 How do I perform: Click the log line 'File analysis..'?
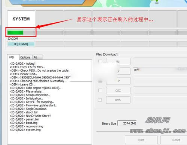[27, 91]
